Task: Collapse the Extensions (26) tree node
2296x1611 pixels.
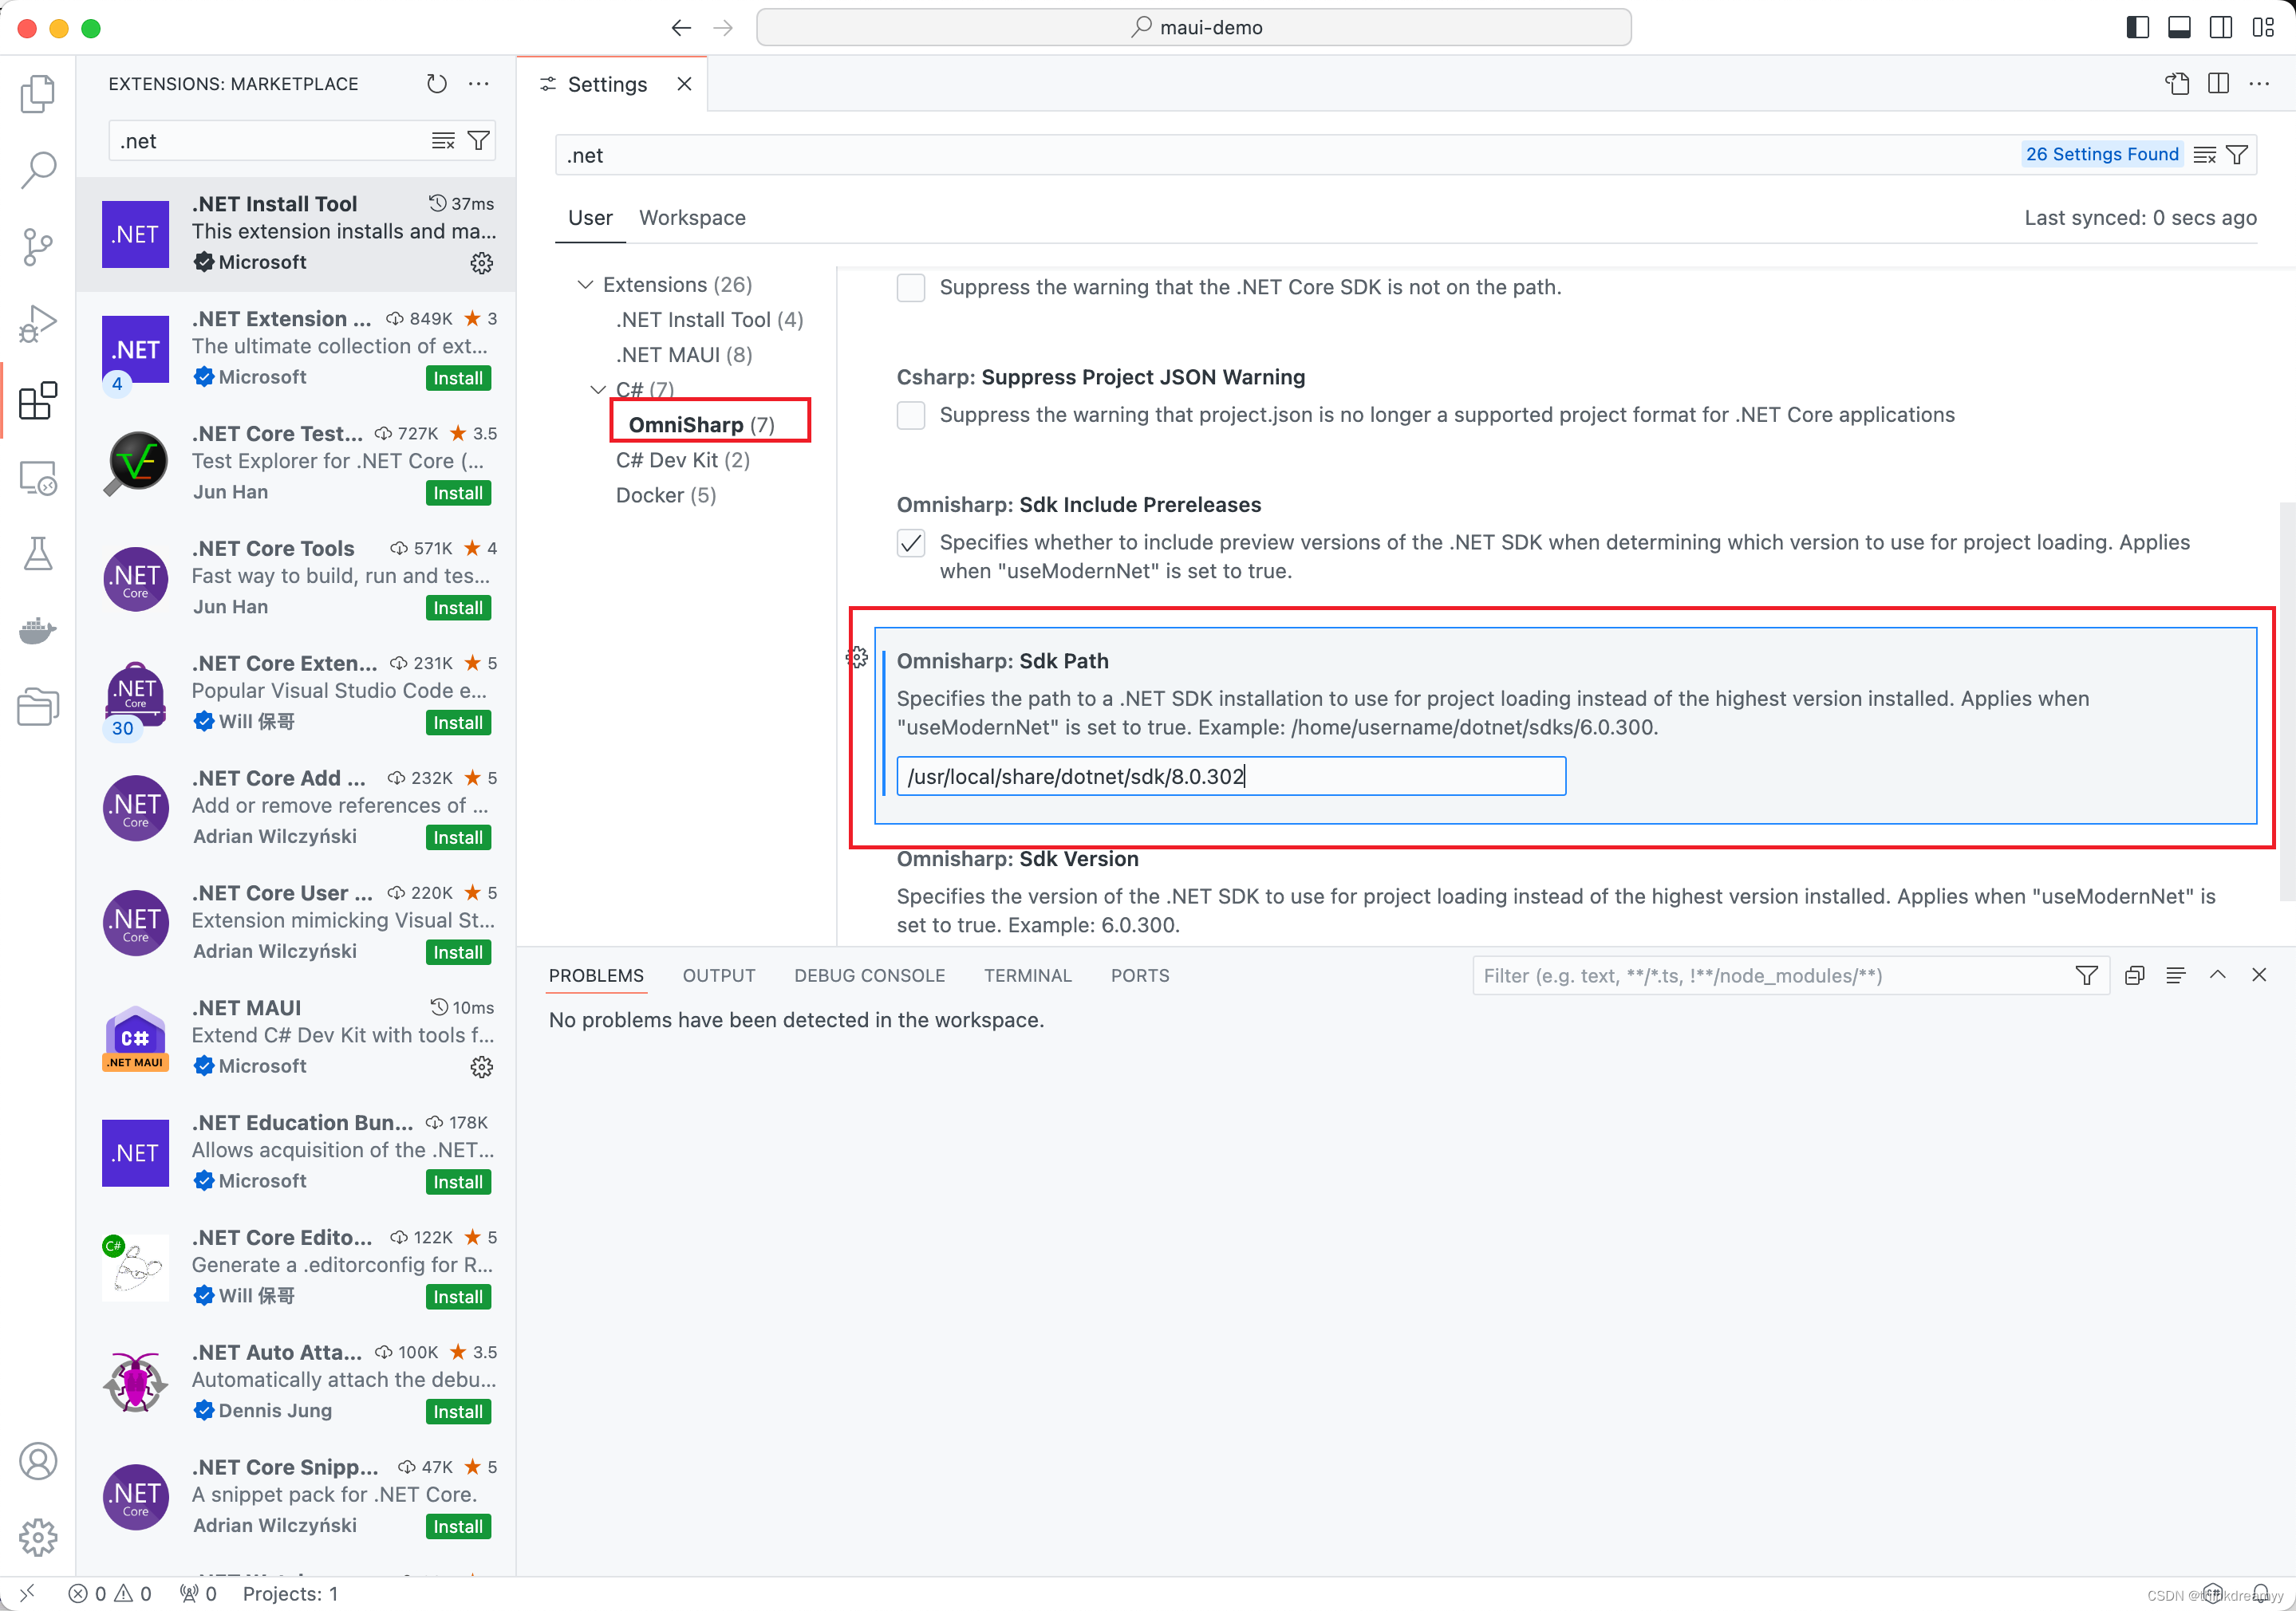Action: pyautogui.click(x=586, y=286)
